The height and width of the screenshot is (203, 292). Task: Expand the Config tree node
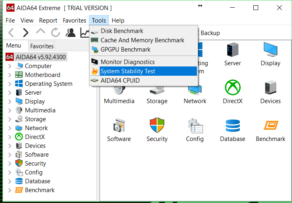point(10,172)
